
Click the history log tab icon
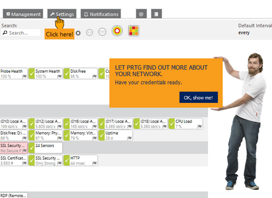pyautogui.click(x=157, y=14)
